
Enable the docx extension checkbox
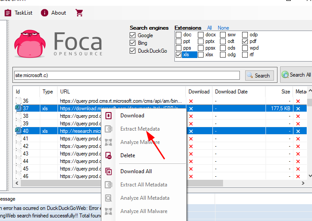pyautogui.click(x=200, y=35)
